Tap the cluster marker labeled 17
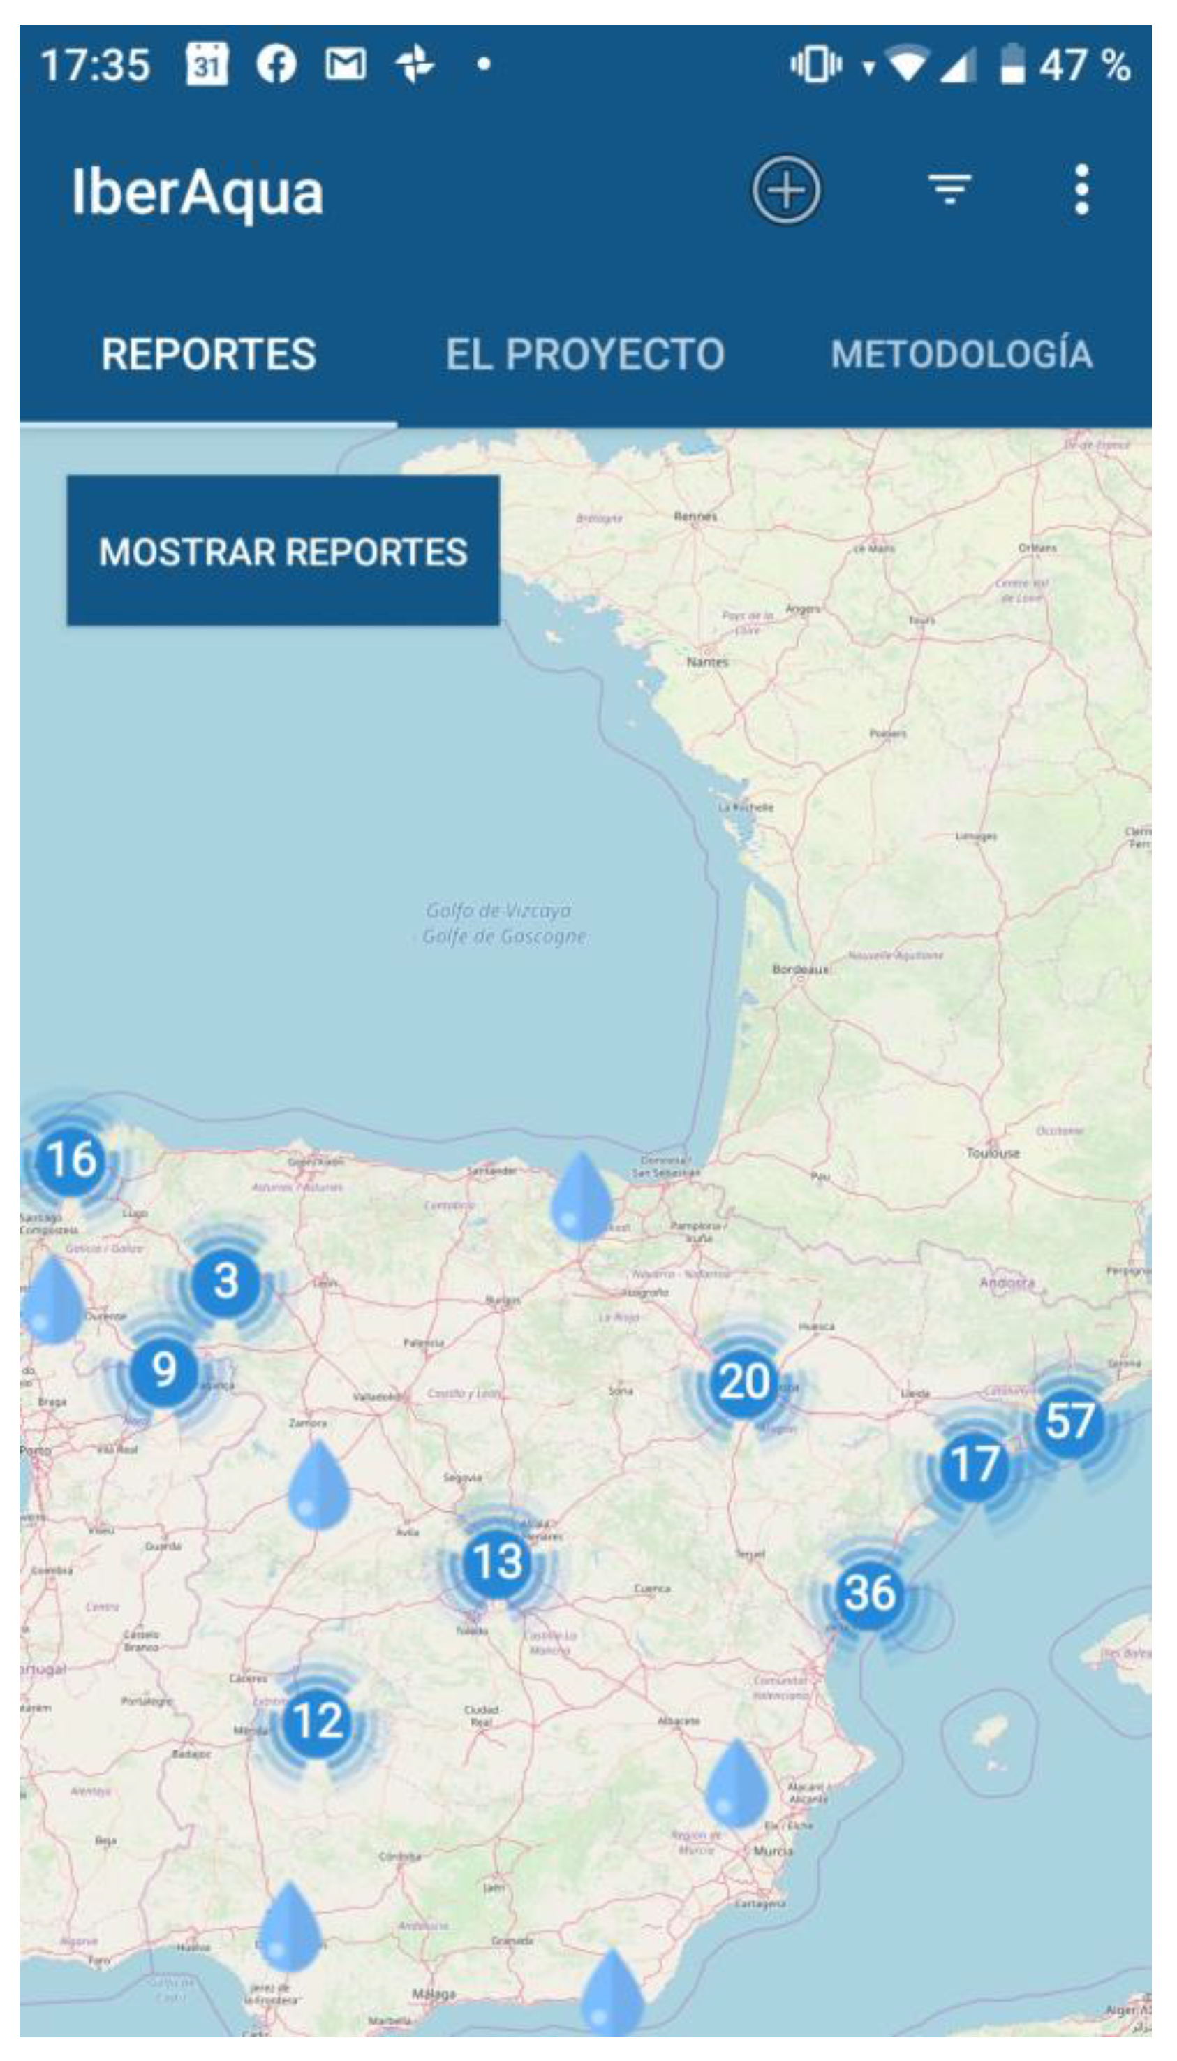Viewport: 1177px width, 2061px height. (x=974, y=1465)
